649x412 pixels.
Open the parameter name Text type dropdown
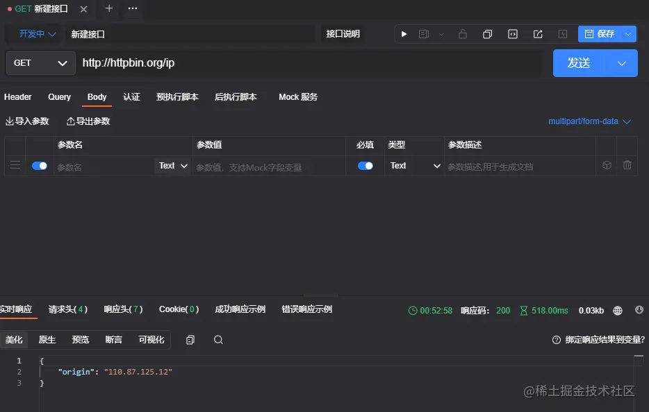point(174,166)
